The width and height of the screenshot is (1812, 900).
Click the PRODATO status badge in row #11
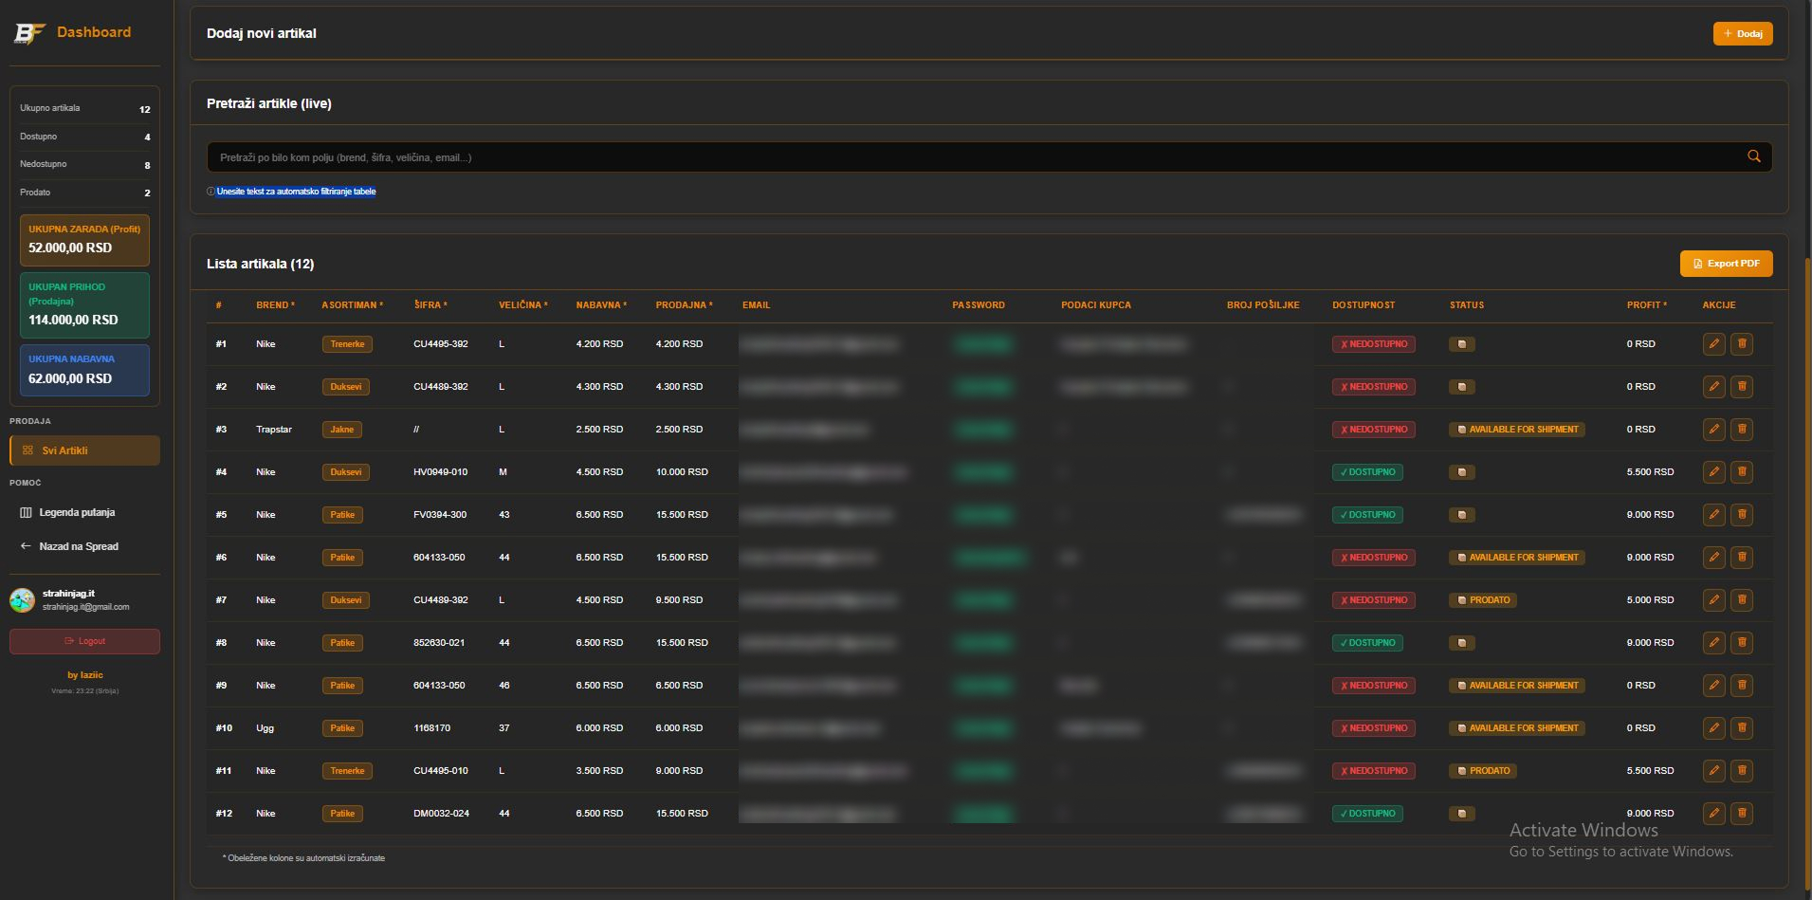pos(1483,771)
